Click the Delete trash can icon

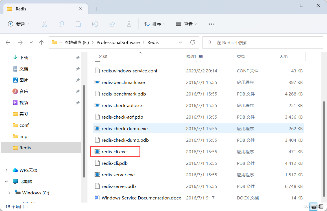(129, 24)
